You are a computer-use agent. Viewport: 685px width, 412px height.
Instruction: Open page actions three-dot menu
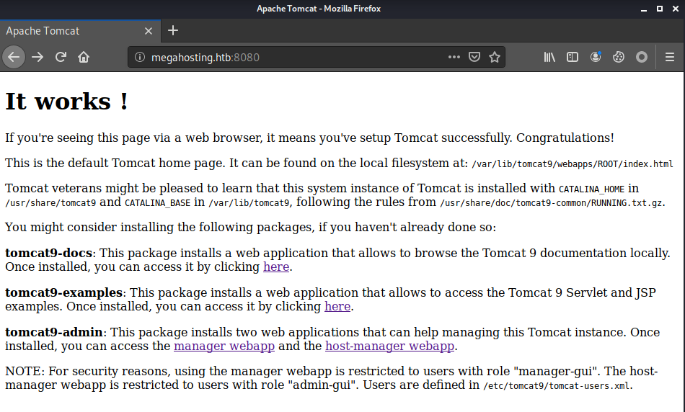[x=454, y=57]
